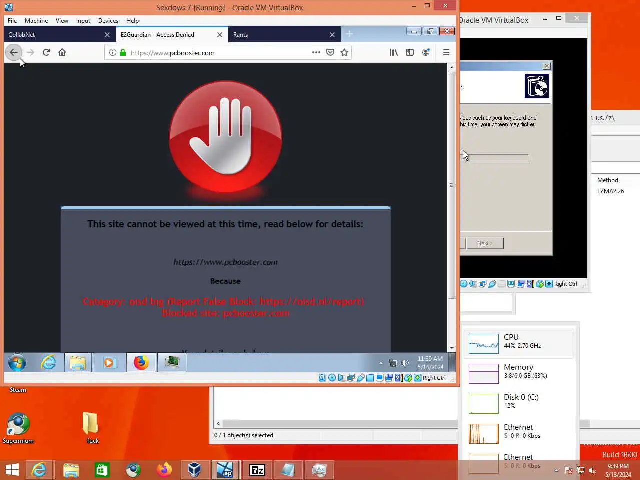640x480 pixels.
Task: Close the E2Guardian Access Denied tab
Action: tap(220, 35)
